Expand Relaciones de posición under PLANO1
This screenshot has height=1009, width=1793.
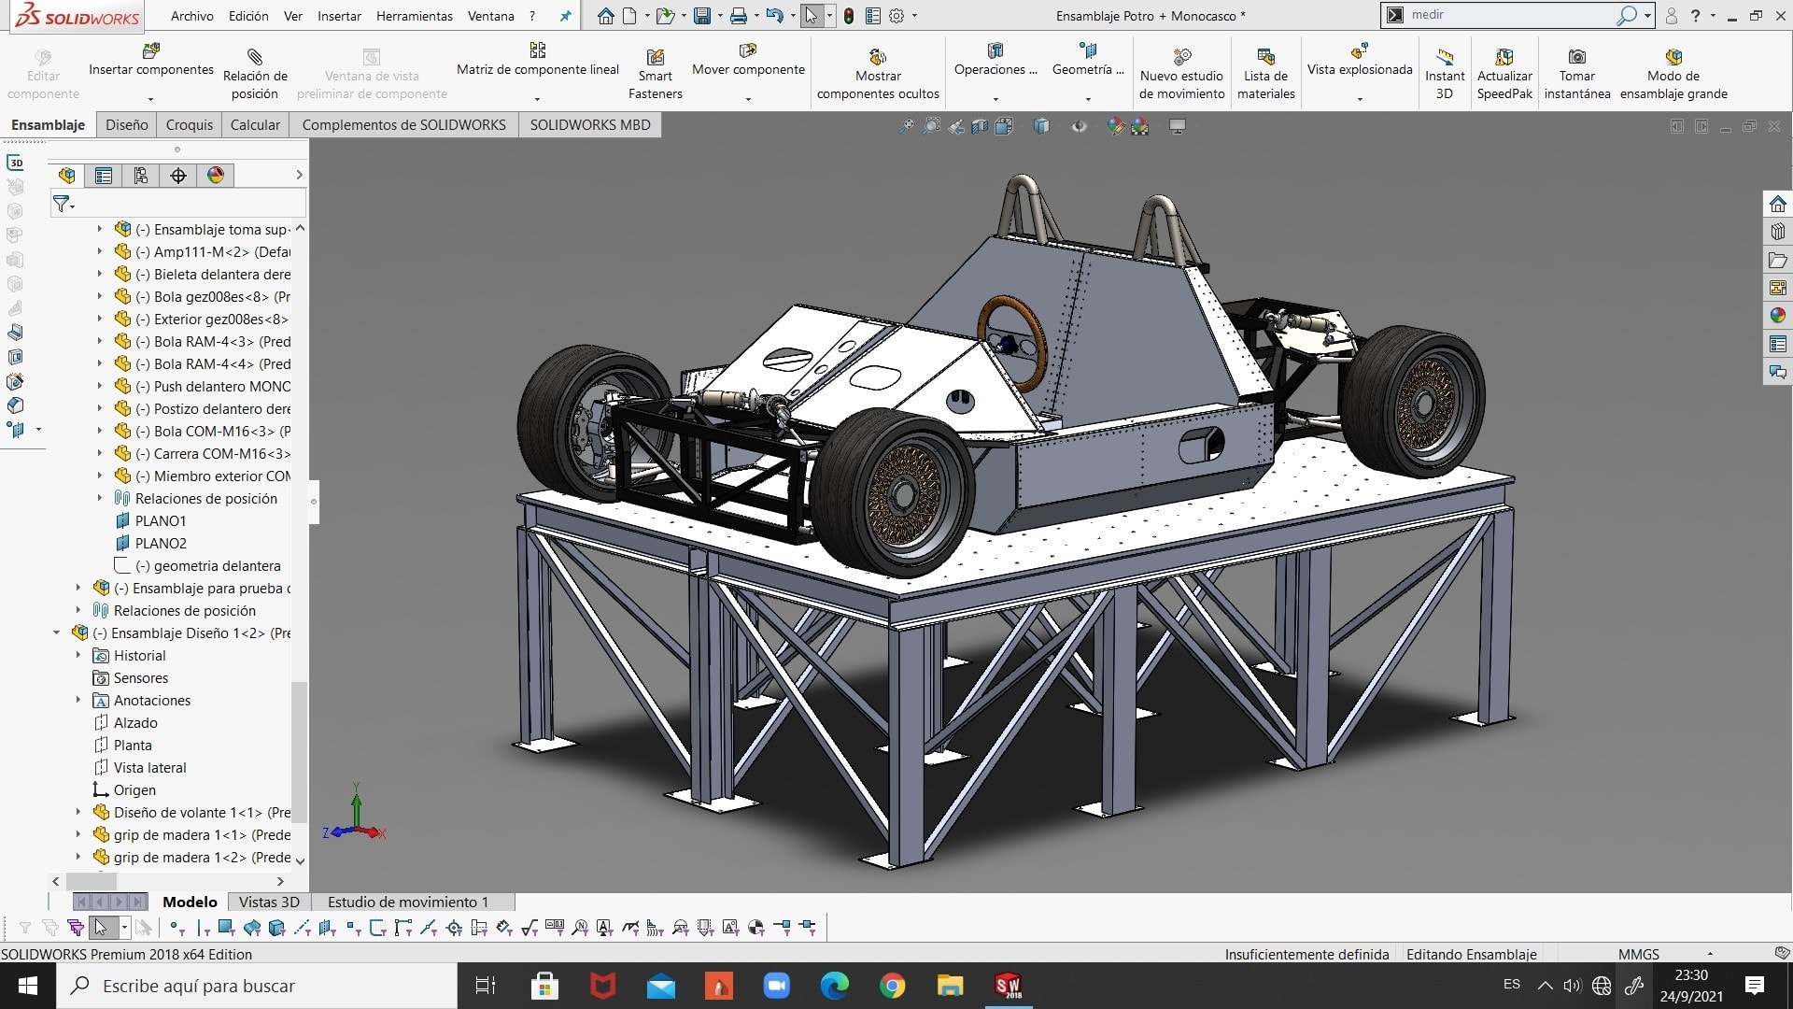(x=100, y=498)
